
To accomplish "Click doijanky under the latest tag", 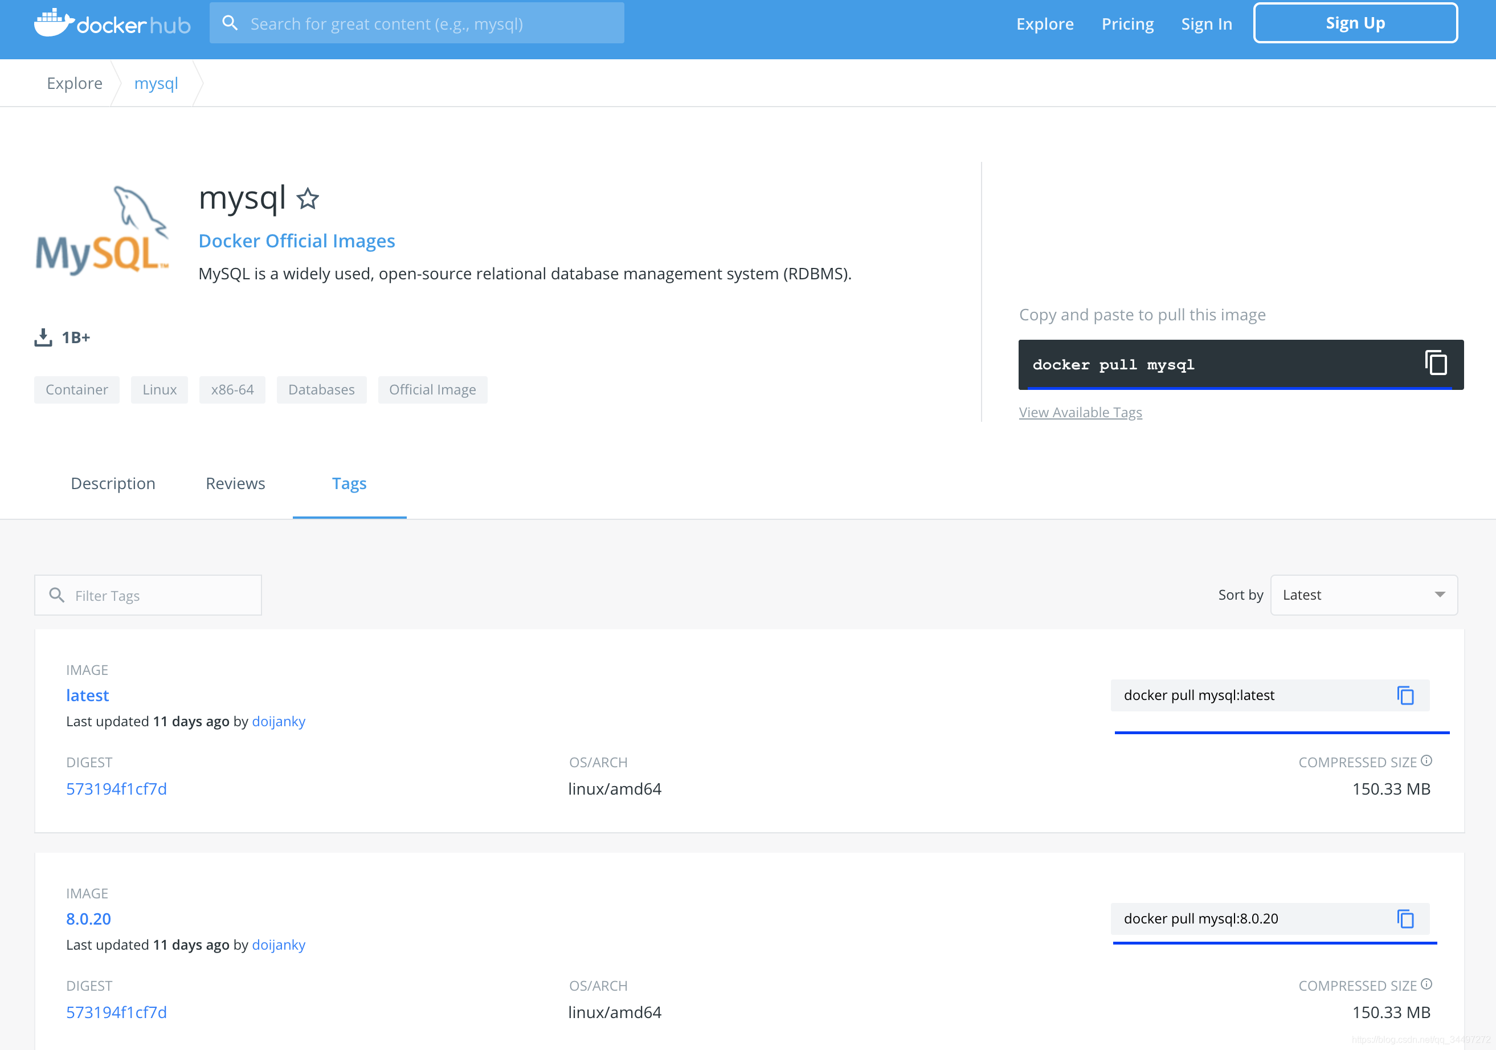I will [x=278, y=722].
